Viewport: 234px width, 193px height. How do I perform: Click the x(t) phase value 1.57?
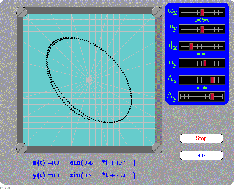[121, 163]
